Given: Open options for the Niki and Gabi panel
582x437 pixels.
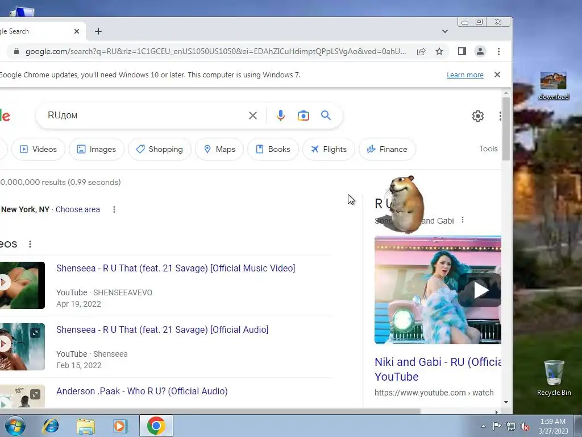Looking at the screenshot, I should [x=463, y=220].
